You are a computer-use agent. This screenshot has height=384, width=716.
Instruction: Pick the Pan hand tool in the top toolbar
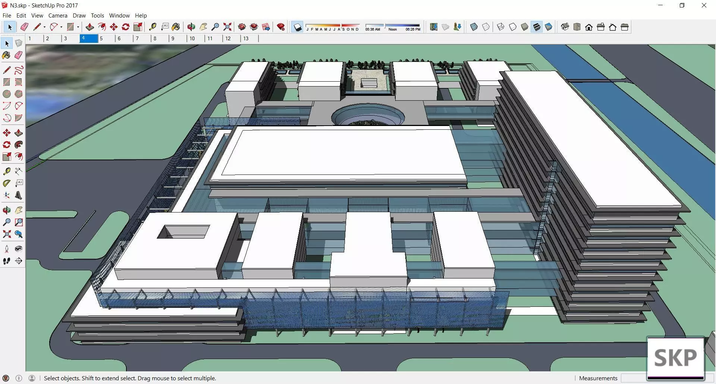203,27
